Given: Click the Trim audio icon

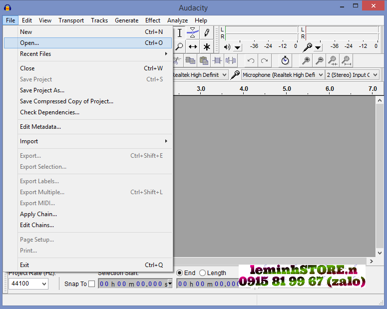Looking at the screenshot, I should pos(217,60).
